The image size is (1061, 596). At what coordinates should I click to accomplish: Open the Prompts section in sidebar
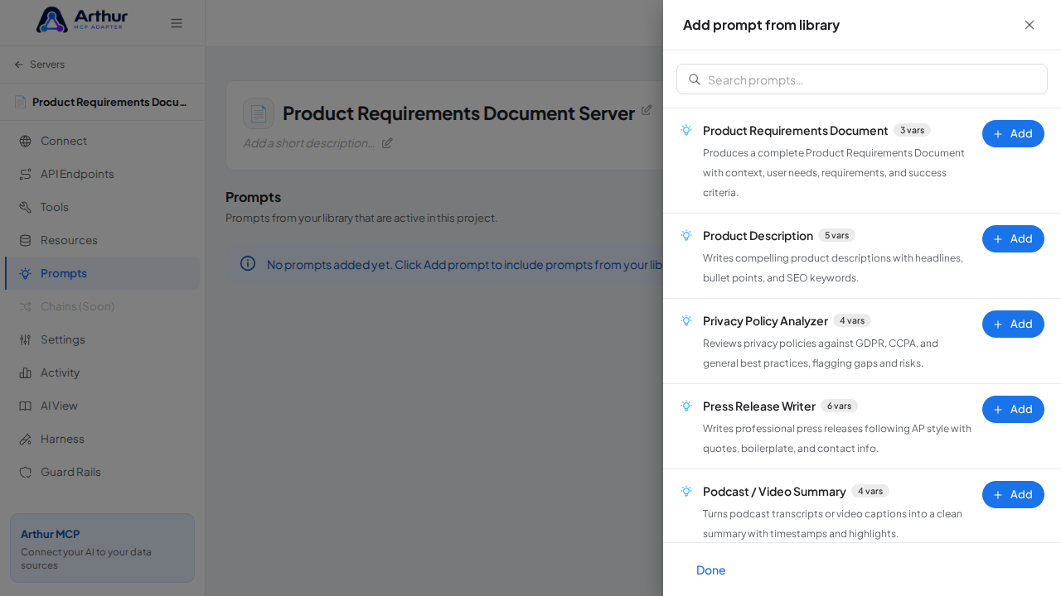tap(102, 273)
